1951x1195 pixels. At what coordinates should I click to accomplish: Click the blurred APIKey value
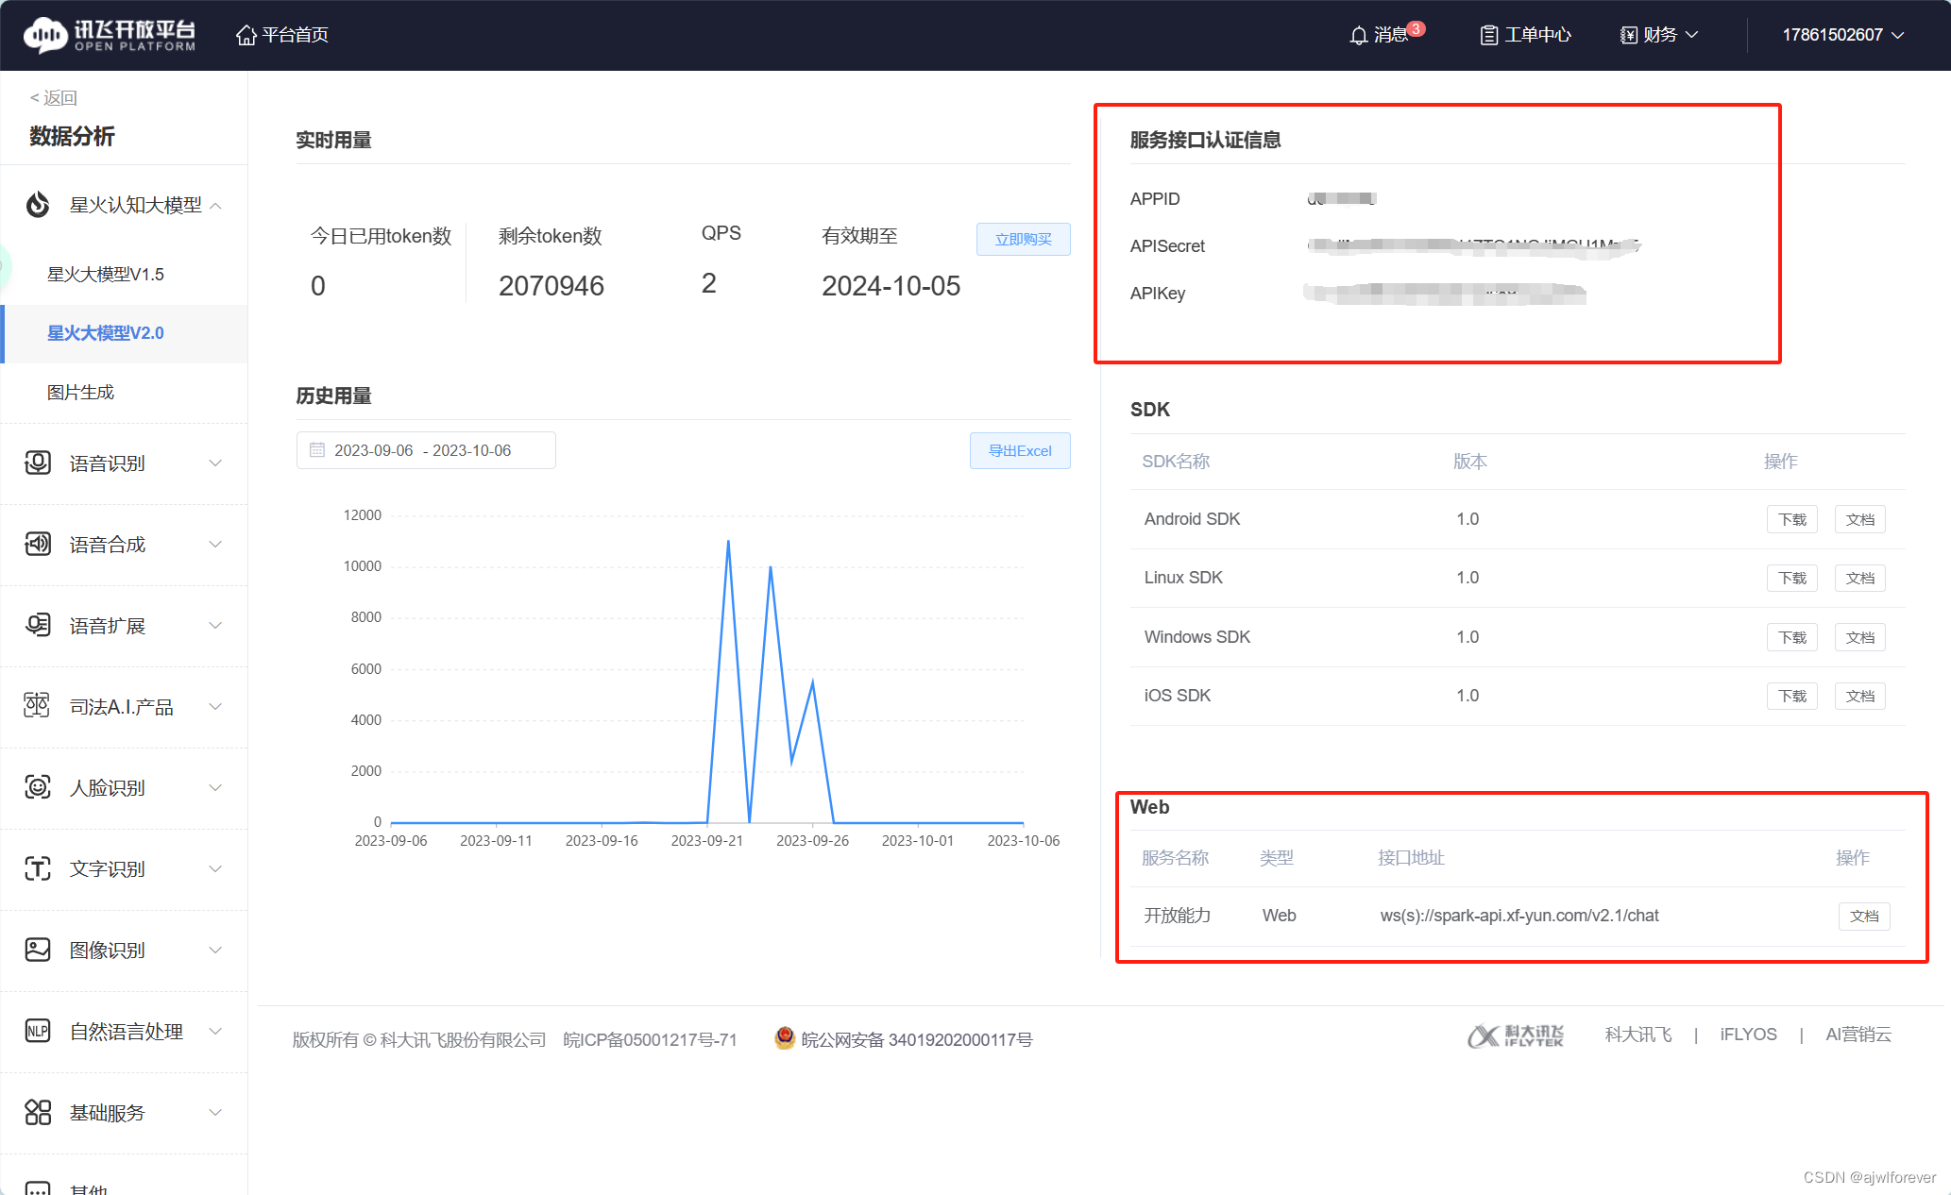click(1445, 294)
